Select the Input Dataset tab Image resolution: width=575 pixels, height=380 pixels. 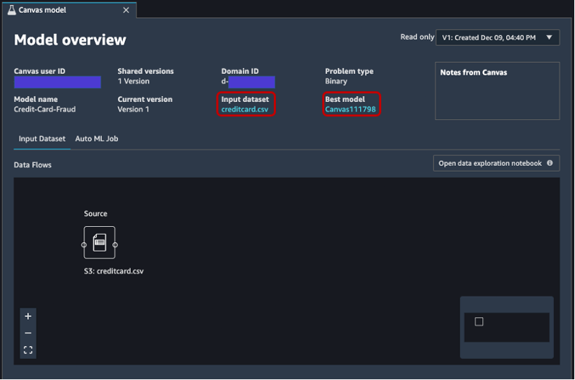click(x=42, y=139)
